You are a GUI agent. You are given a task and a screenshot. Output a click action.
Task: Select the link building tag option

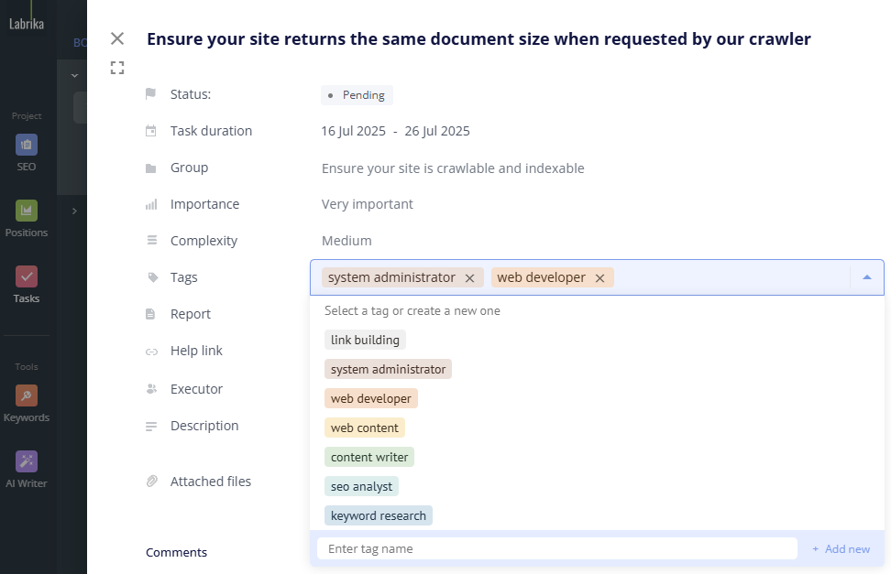(365, 341)
